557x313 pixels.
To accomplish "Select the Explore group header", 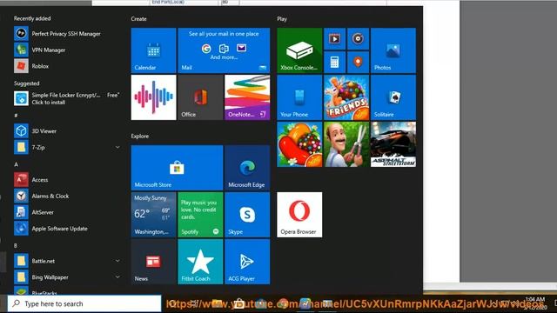I will [139, 137].
